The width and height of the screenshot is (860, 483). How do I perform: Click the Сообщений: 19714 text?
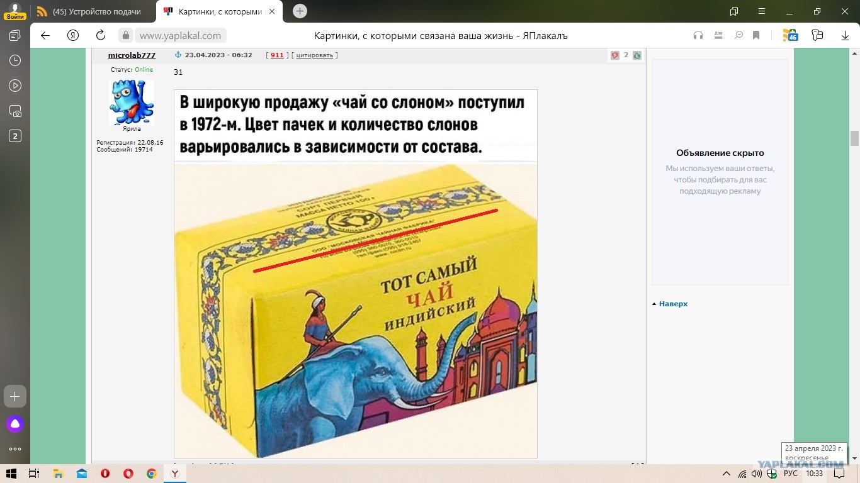(125, 150)
